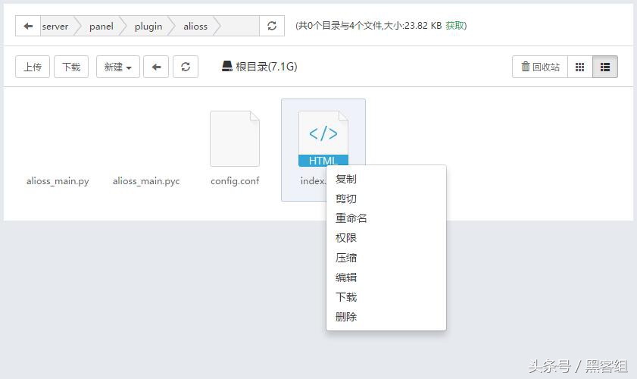Select the index HTML file icon

tap(323, 139)
